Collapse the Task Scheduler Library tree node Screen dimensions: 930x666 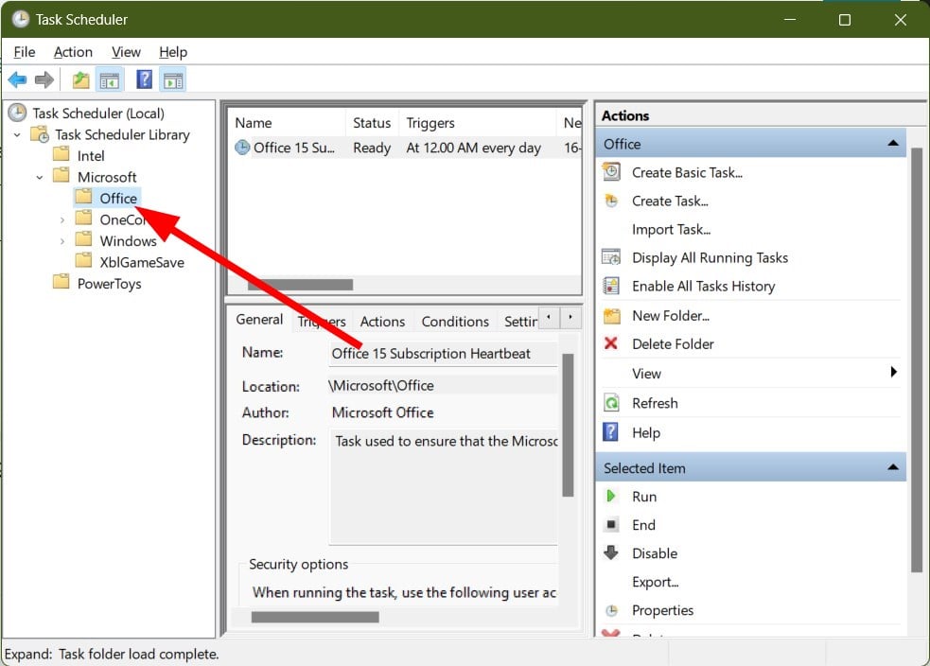click(x=17, y=135)
